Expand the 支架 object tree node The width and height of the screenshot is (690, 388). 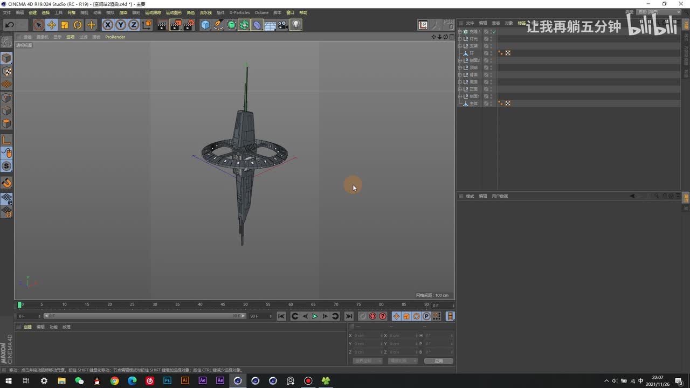point(460,46)
